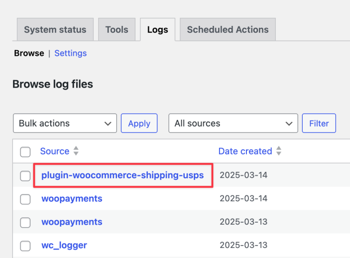Switch to the System status tab
The height and width of the screenshot is (258, 350).
click(55, 30)
